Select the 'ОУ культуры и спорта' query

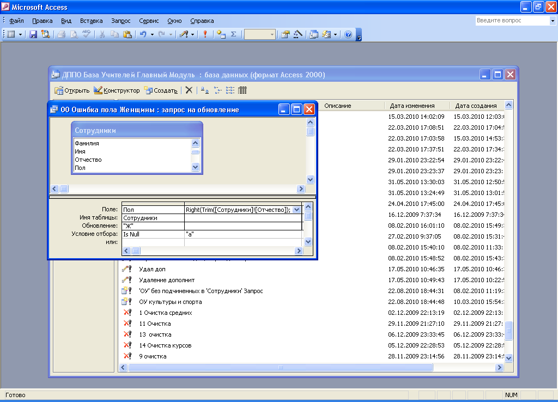(x=170, y=302)
